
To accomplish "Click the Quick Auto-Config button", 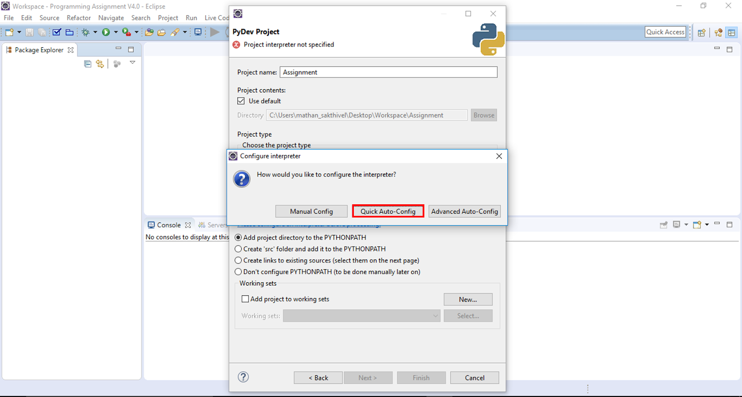I will (x=388, y=211).
